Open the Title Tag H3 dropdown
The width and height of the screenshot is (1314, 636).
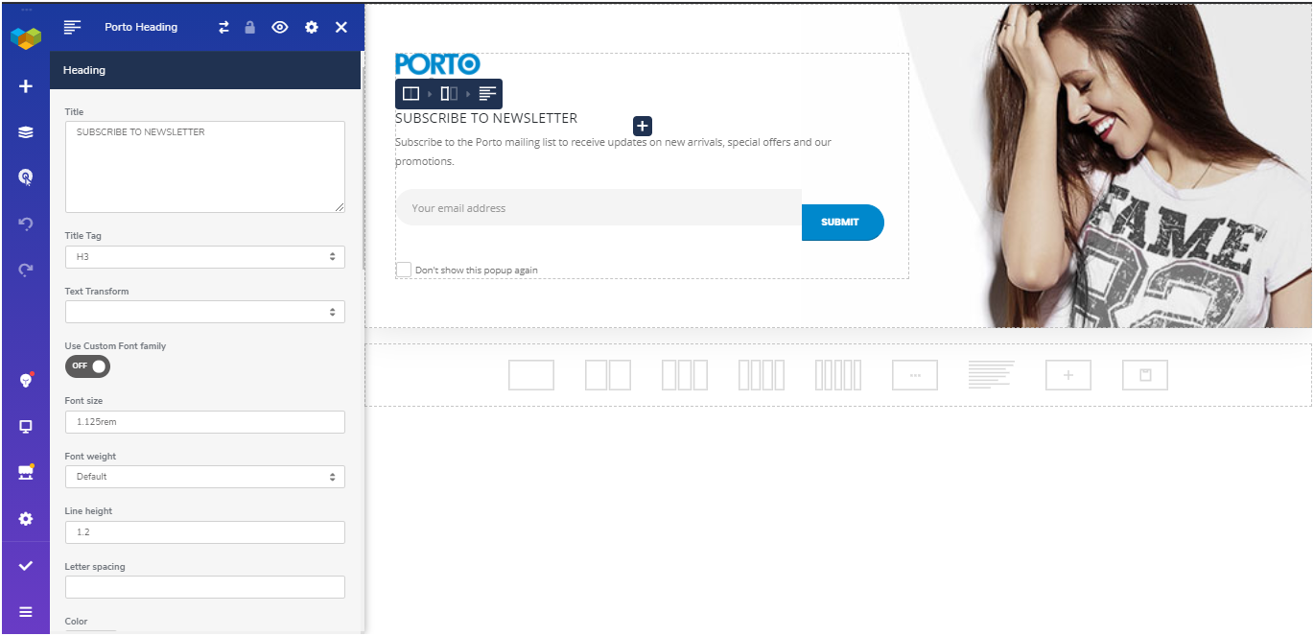point(205,257)
